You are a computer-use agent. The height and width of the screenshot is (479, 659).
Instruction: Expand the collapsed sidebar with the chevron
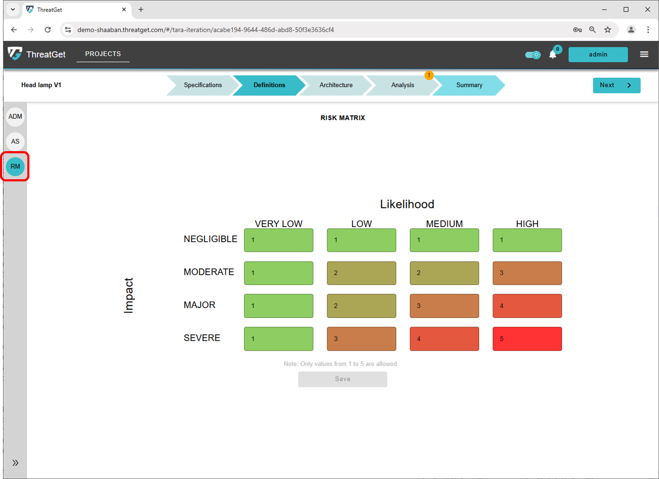click(x=15, y=462)
